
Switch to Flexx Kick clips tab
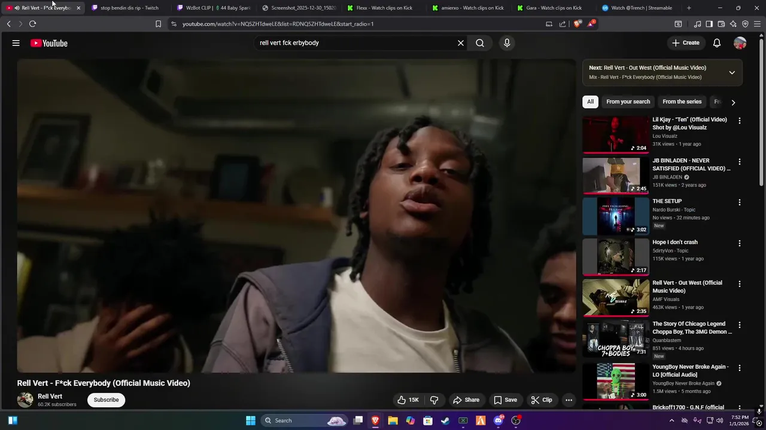pos(384,8)
